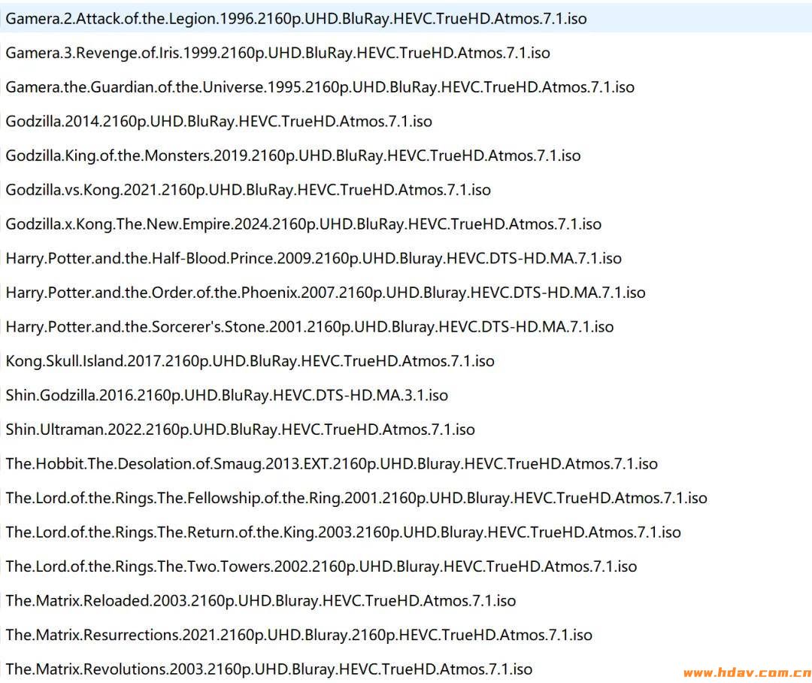Select Harry.Potter.and.the.Sorcerer's.Stone.2001 iso file

point(310,326)
